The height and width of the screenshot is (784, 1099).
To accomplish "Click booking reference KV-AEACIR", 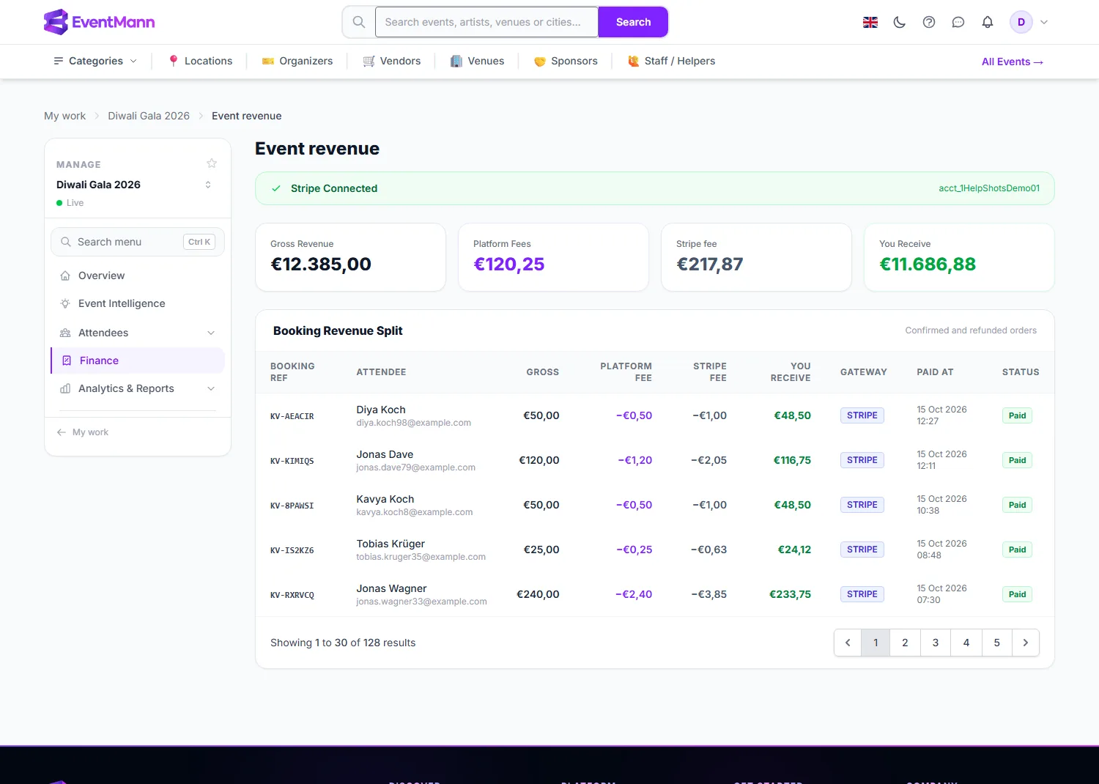I will click(x=292, y=416).
